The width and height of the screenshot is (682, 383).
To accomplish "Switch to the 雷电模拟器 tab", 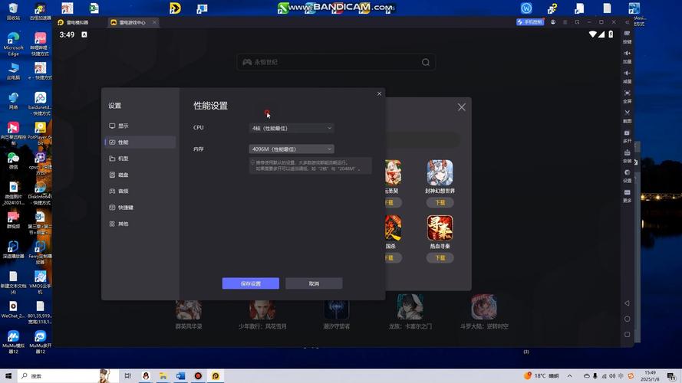I will 73,22.
